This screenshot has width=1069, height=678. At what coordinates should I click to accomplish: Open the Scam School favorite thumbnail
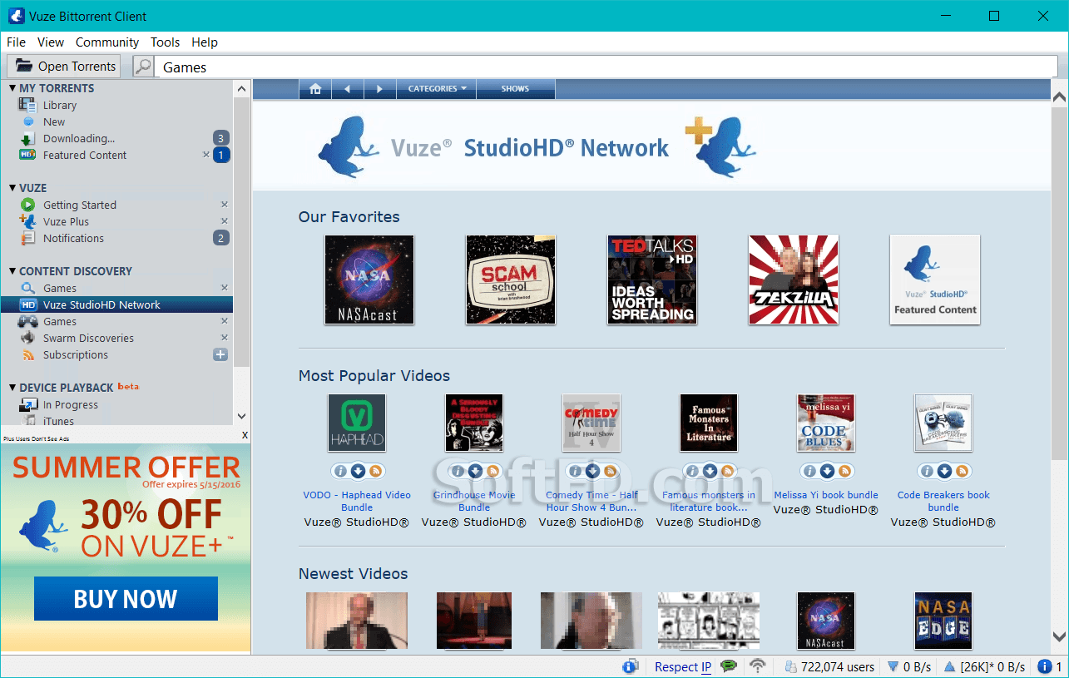coord(511,280)
